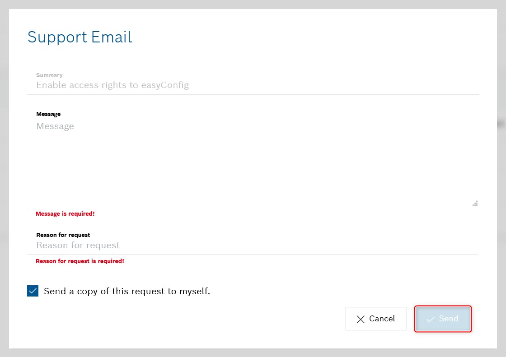Viewport: 506px width, 357px height.
Task: Click the X icon inside Cancel
Action: click(x=361, y=319)
